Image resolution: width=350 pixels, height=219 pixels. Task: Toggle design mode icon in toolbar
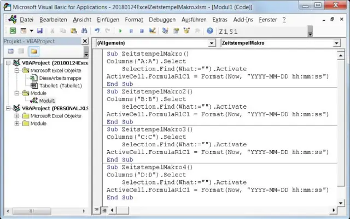click(151, 31)
